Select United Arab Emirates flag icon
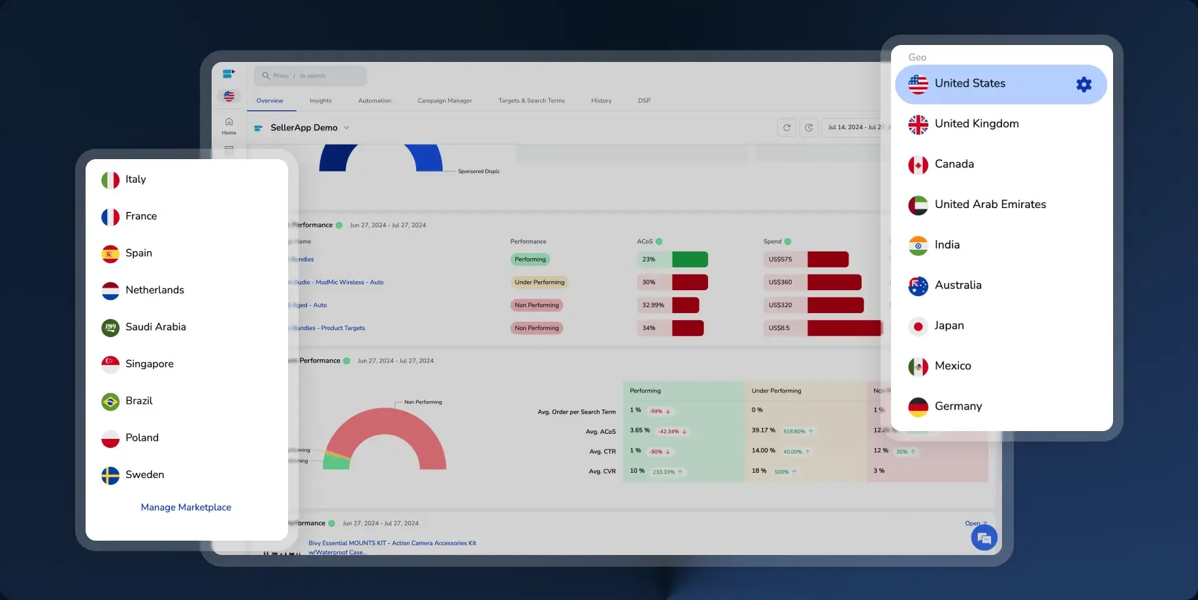Viewport: 1198px width, 600px height. pos(918,205)
